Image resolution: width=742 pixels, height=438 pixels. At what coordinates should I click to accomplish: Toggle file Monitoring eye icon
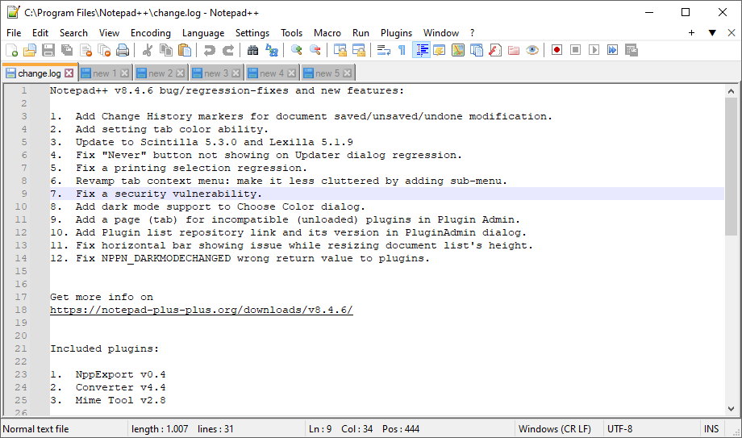click(x=532, y=50)
